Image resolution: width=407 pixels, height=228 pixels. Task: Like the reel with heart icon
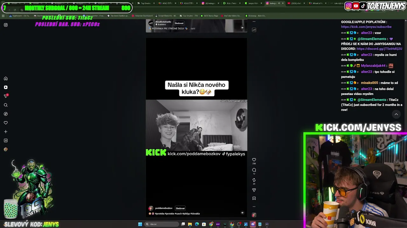(x=254, y=160)
